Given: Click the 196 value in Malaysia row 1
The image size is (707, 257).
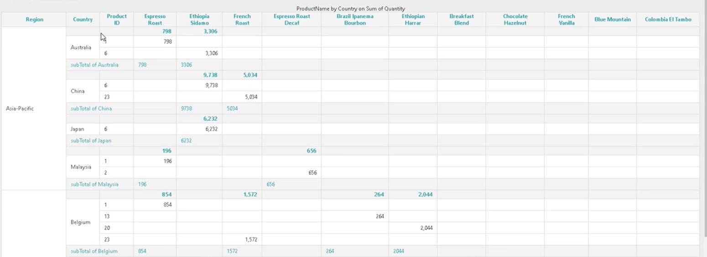Looking at the screenshot, I should [167, 161].
